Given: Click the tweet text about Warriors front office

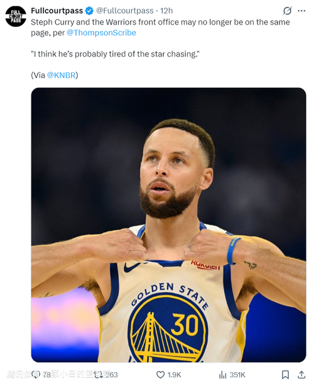Looking at the screenshot, I should pos(160,28).
